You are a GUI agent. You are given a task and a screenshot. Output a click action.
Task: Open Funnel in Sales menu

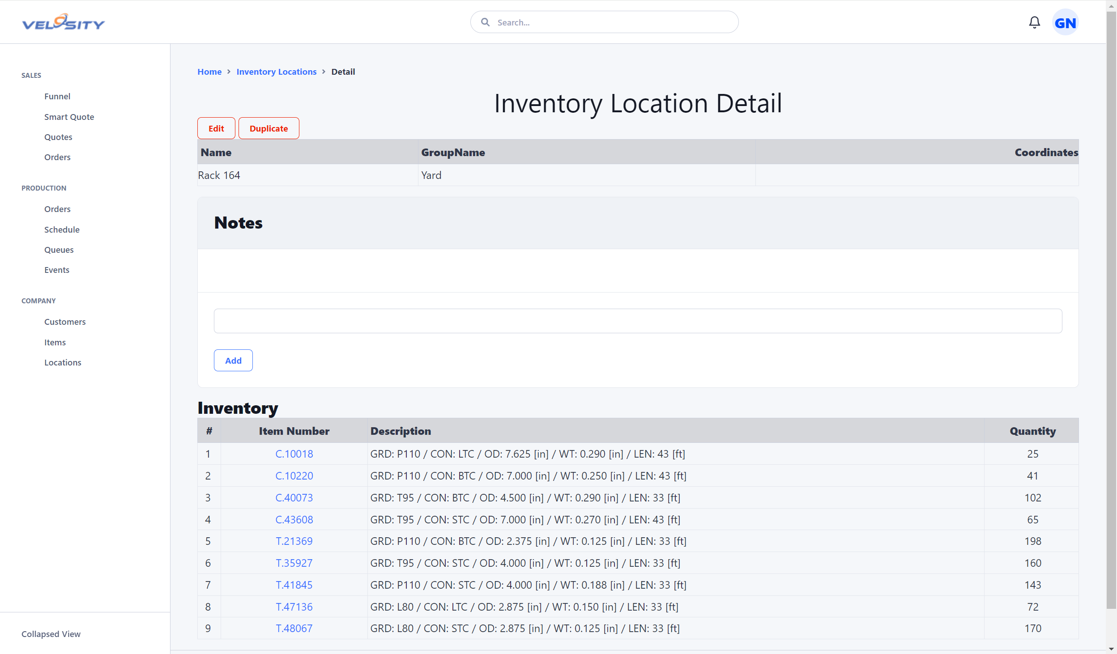(57, 96)
